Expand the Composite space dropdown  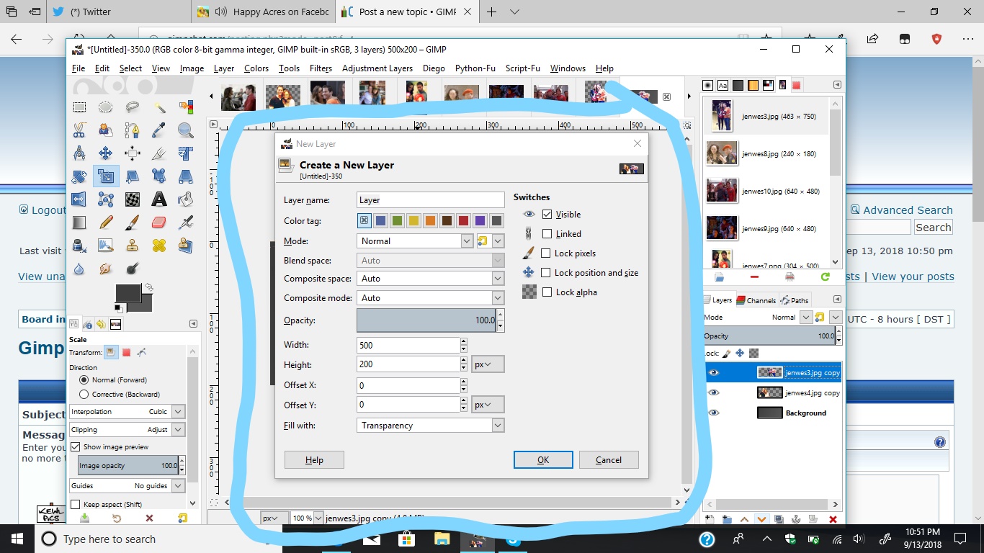coord(430,279)
